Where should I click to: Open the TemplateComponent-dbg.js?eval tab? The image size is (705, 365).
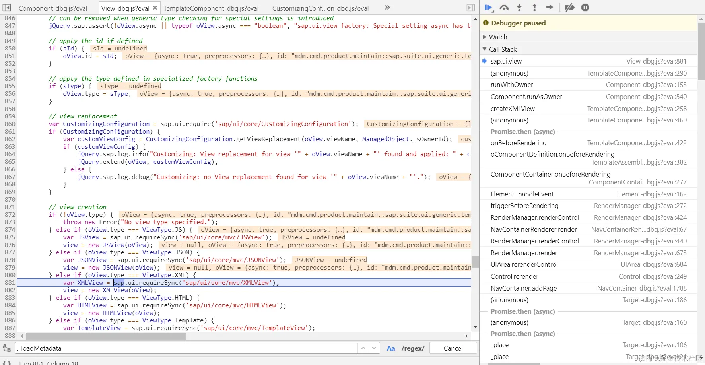[x=211, y=8]
